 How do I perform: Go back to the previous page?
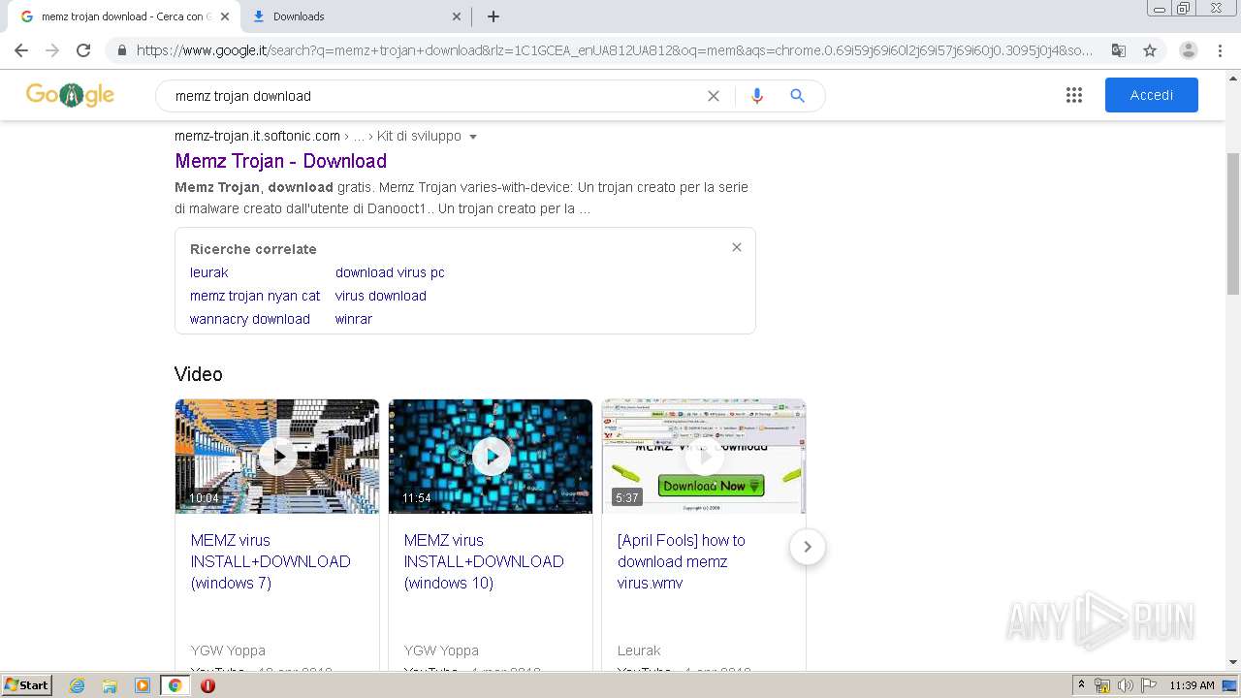point(21,50)
